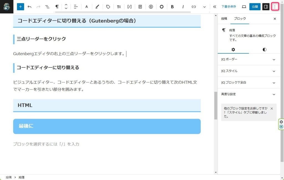Click 下書き保存 to save draft
This screenshot has height=180, width=284.
(229, 7)
